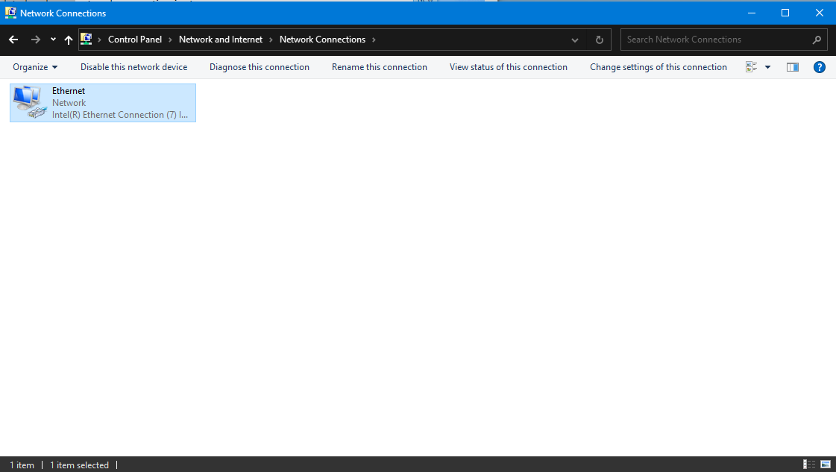Screen dimensions: 836x472
Task: Show the preview pane icon
Action: 793,67
